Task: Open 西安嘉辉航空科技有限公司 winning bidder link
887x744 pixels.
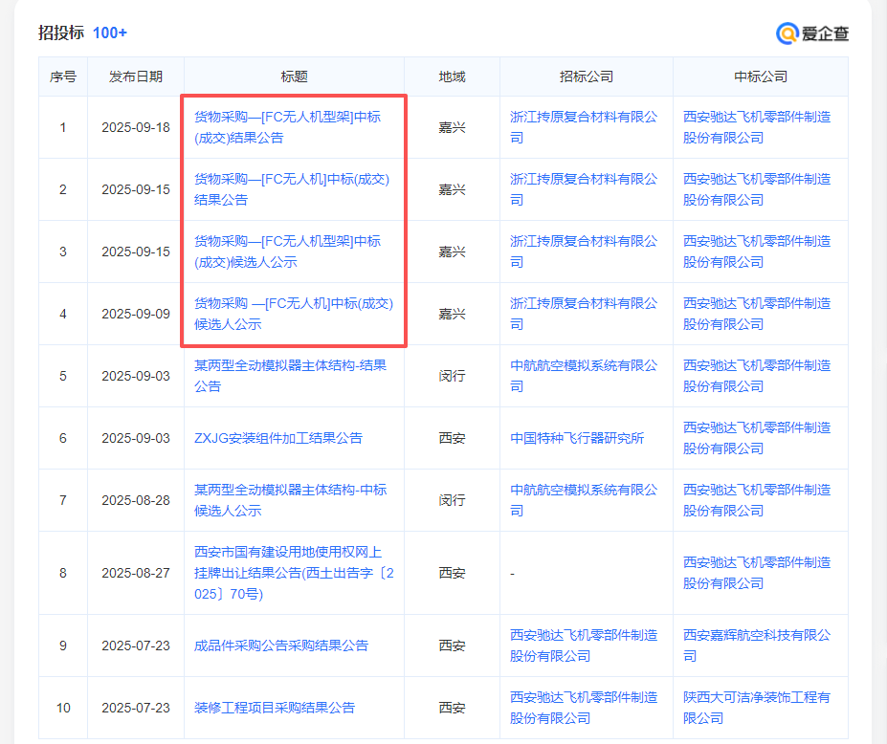Action: coord(757,646)
